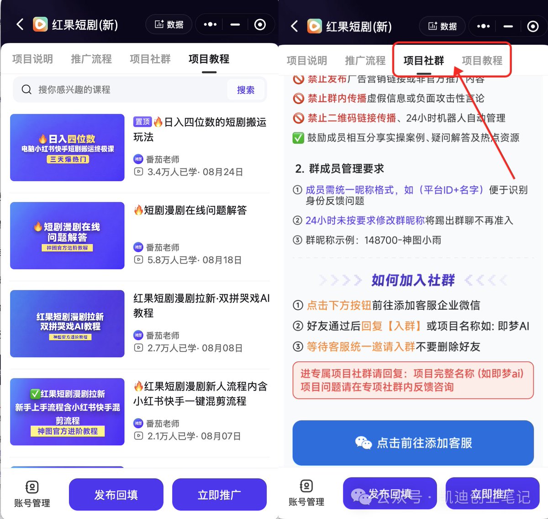Image resolution: width=548 pixels, height=519 pixels.
Task: Tap the left panel 红果短剧 app logo
Action: tap(40, 24)
